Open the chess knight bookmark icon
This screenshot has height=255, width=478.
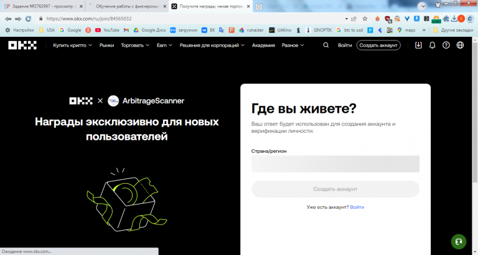[299, 30]
